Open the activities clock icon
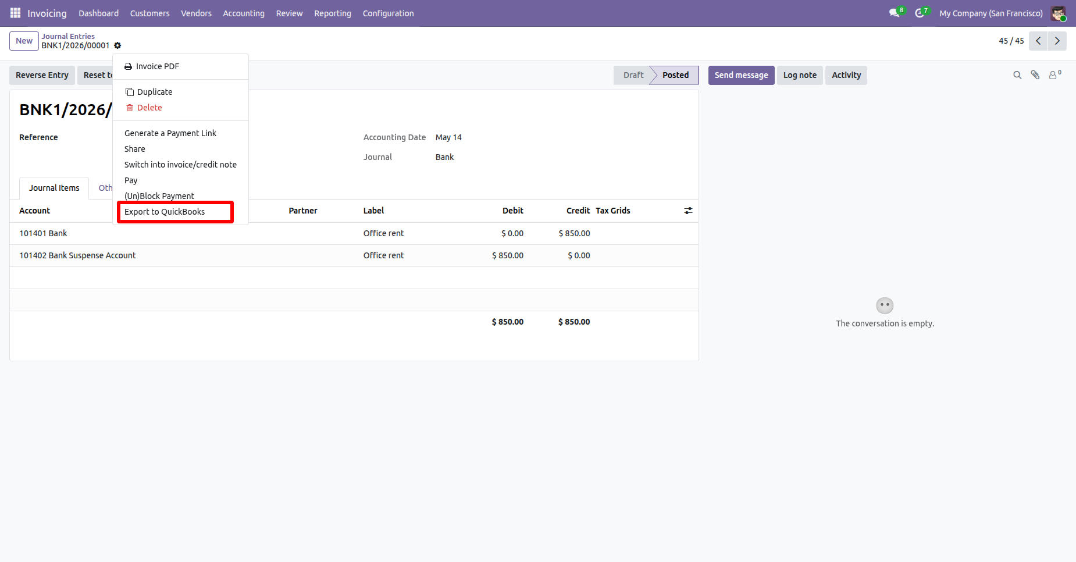 coord(920,13)
